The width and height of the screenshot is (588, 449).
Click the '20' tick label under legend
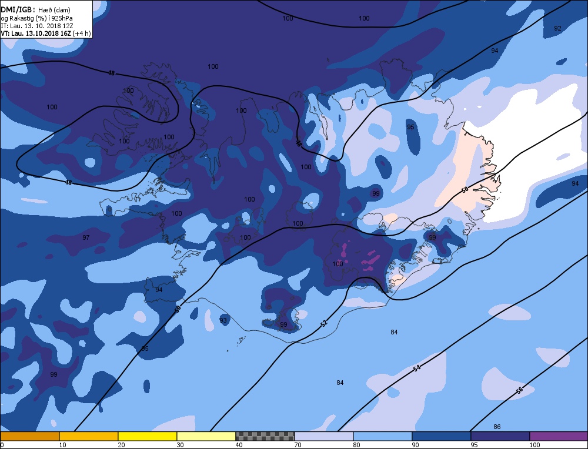[122, 445]
